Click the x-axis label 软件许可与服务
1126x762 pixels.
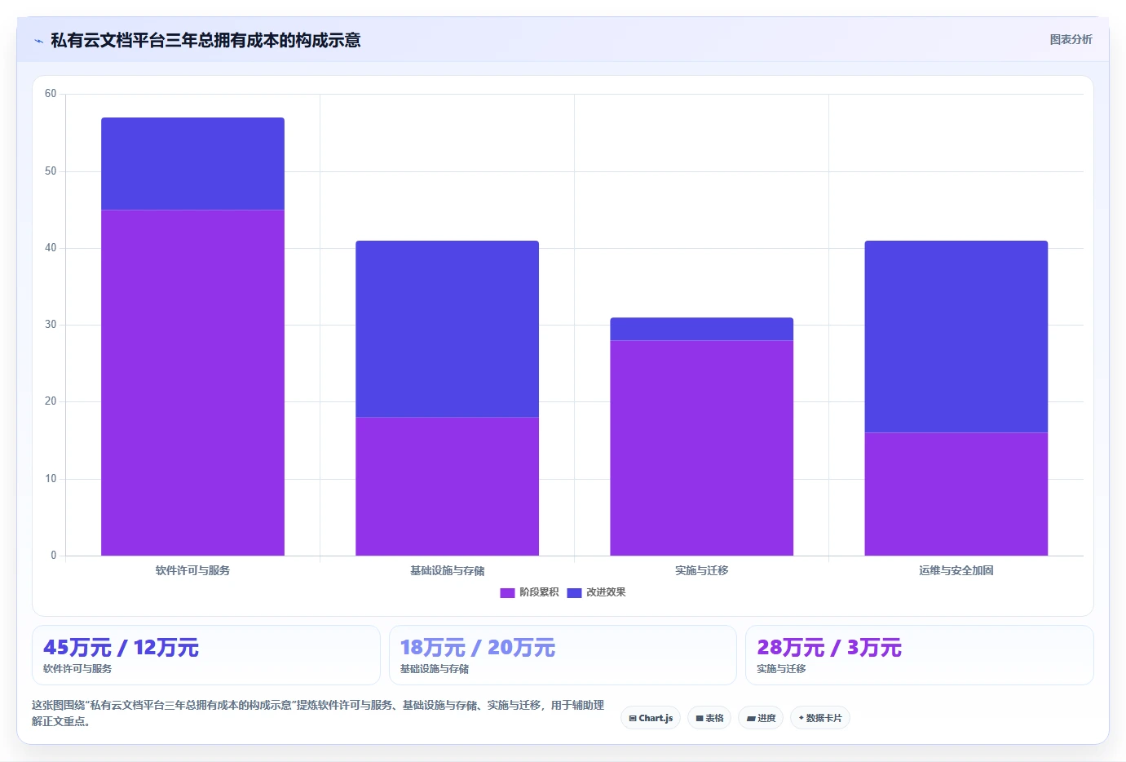[x=192, y=570]
